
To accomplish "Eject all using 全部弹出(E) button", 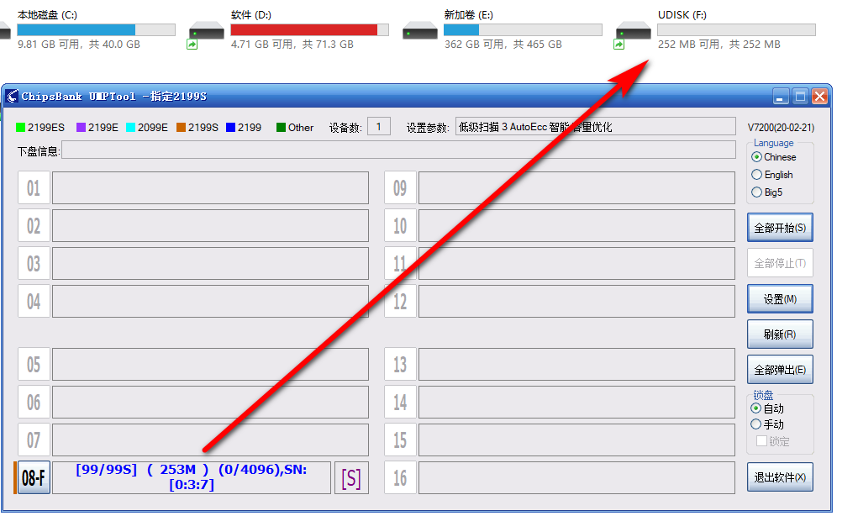I will tap(780, 370).
